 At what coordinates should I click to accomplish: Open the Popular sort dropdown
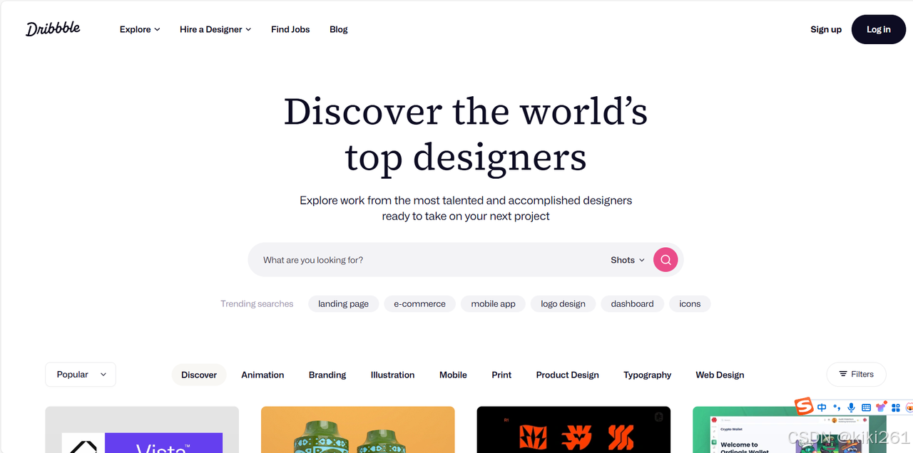coord(81,374)
